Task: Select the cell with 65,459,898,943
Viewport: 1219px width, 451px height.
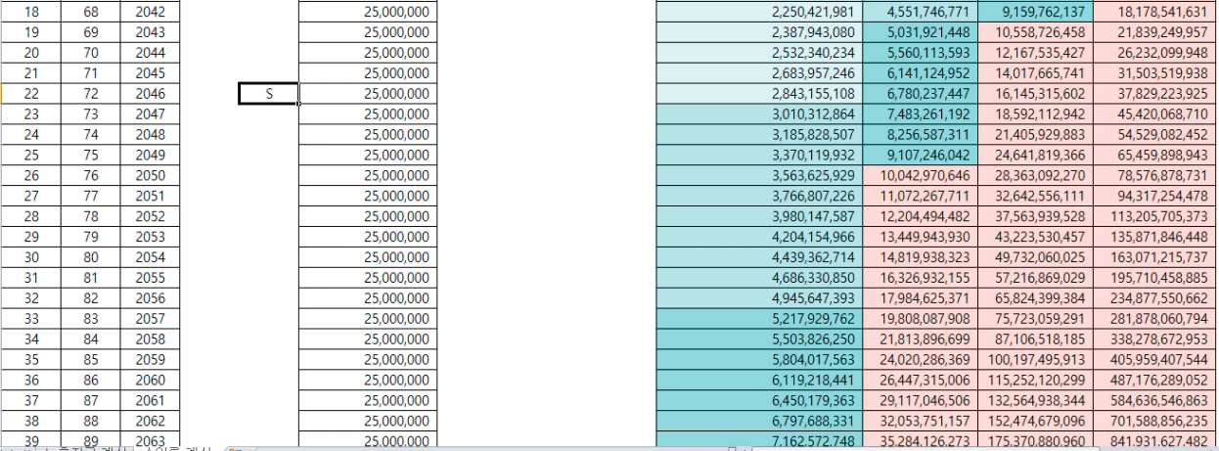Action: pos(1155,155)
